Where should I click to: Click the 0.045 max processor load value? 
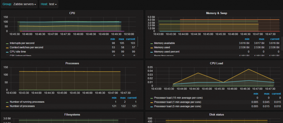[x=266, y=102]
